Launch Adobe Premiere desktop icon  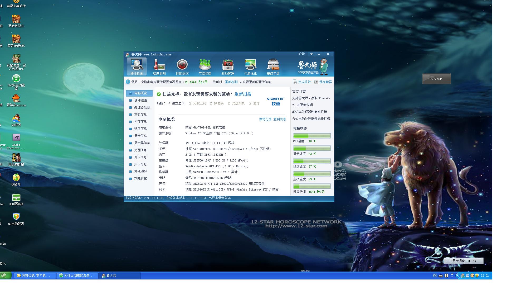tap(16, 141)
